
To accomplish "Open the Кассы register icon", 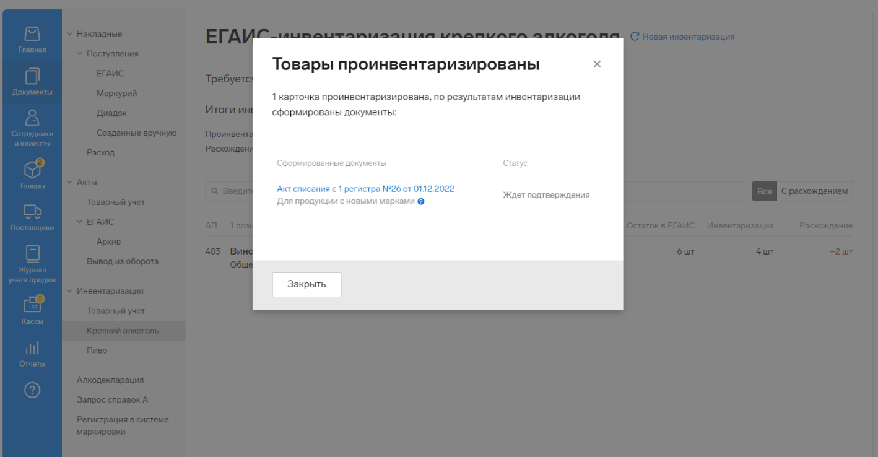I will (32, 304).
